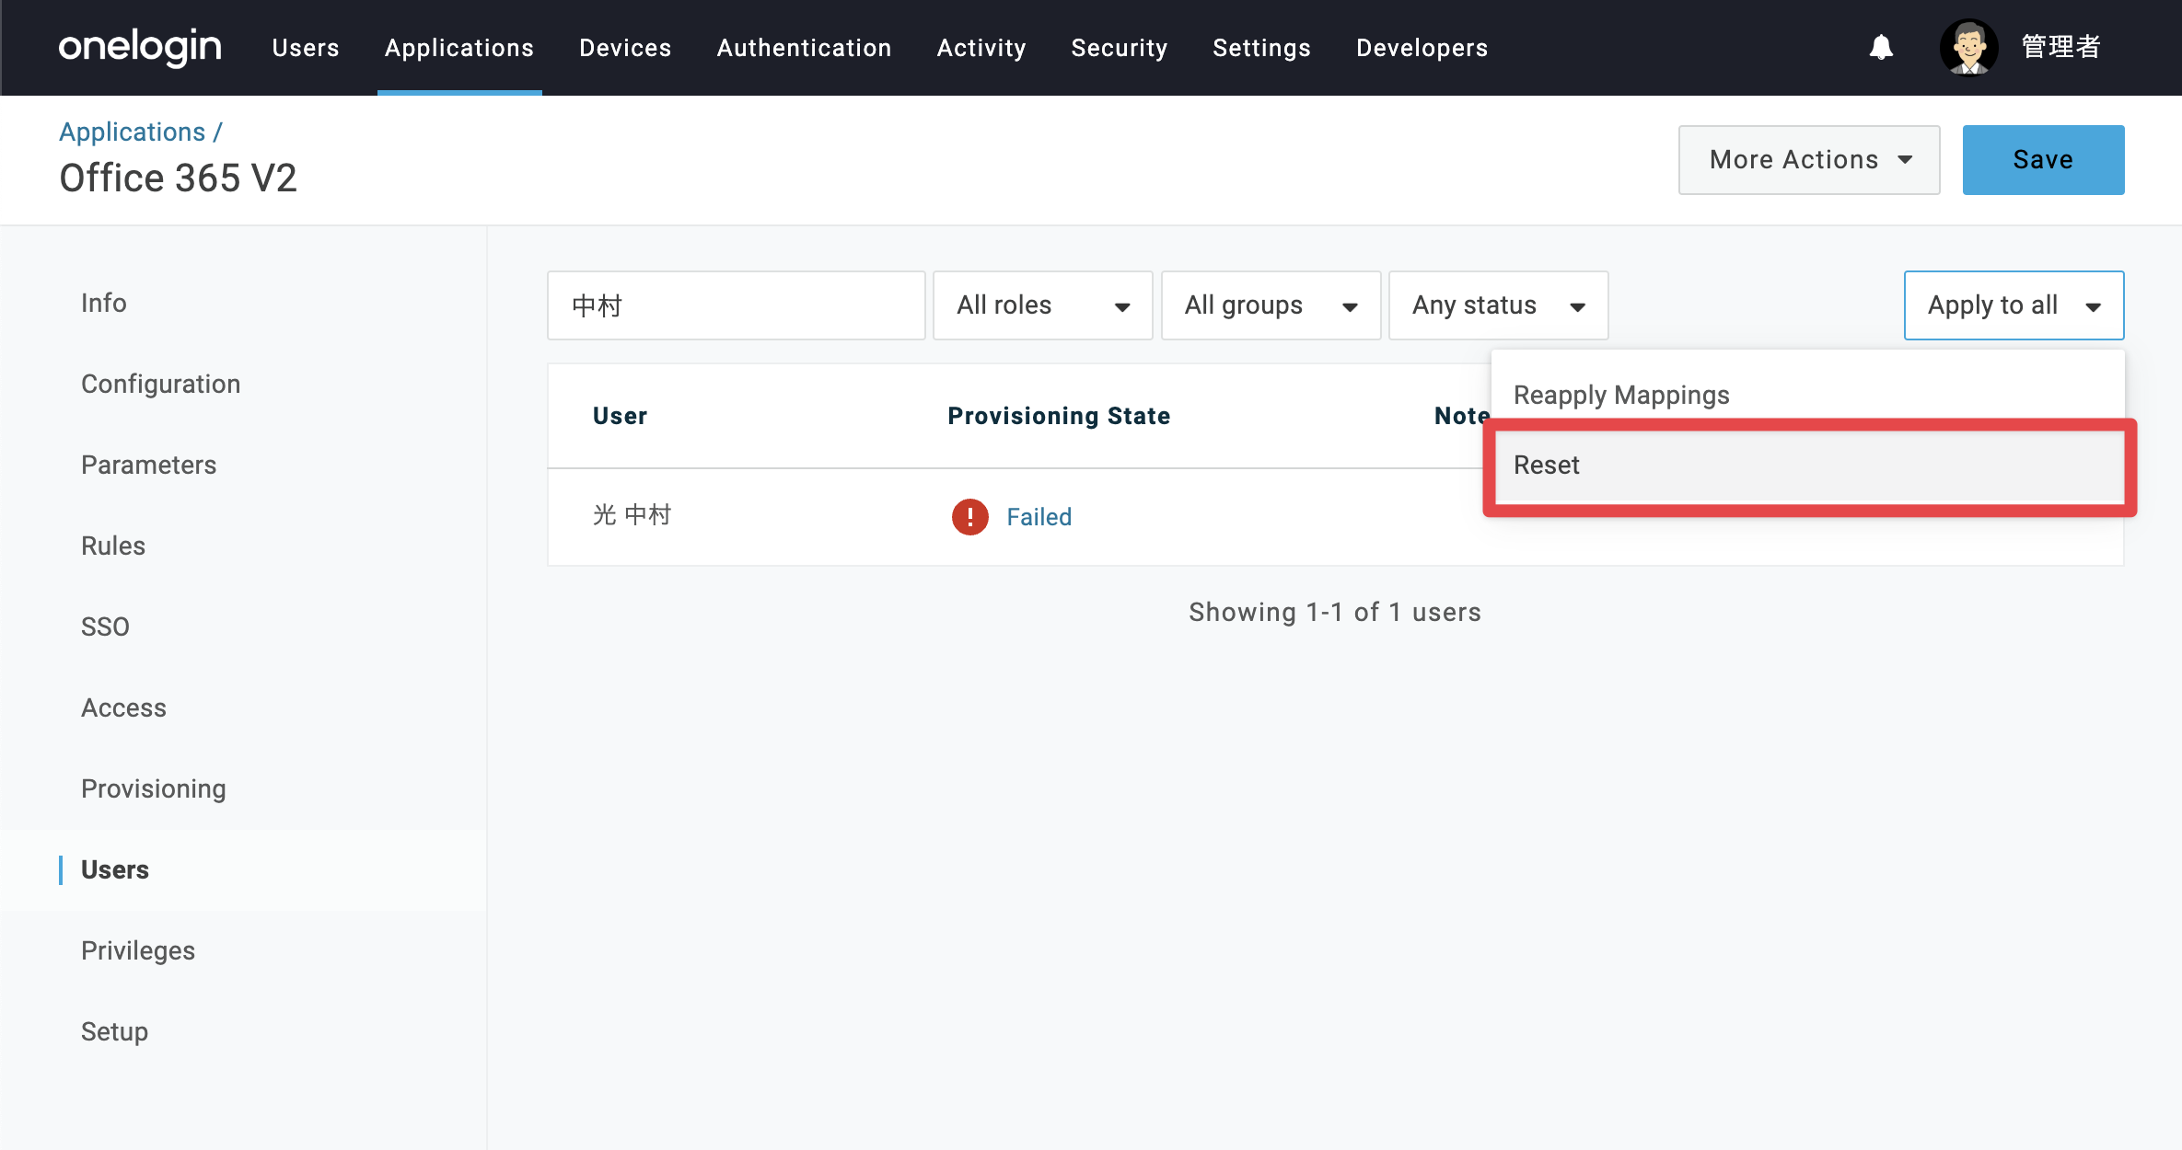
Task: Open the Configuration sidebar tab
Action: click(x=161, y=384)
